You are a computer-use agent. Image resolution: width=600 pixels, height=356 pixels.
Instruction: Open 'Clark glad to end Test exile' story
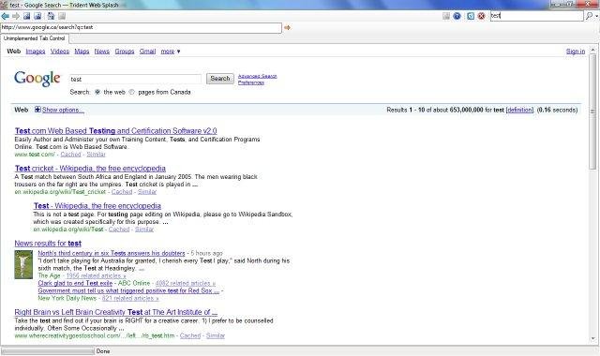75,283
